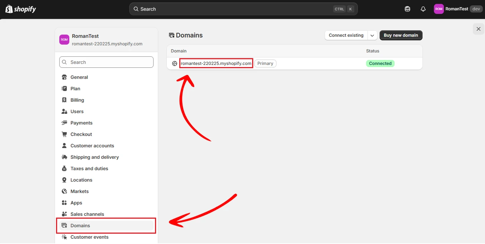This screenshot has height=244, width=485.
Task: Click the General settings store icon
Action: [x=64, y=77]
